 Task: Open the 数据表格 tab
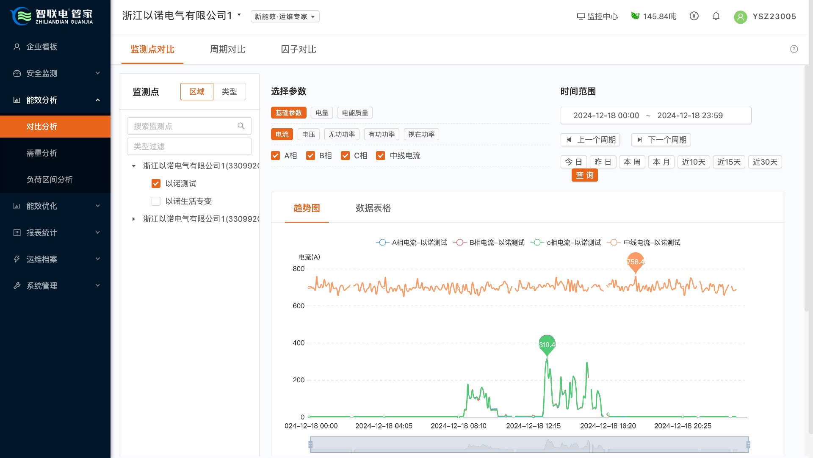coord(373,208)
